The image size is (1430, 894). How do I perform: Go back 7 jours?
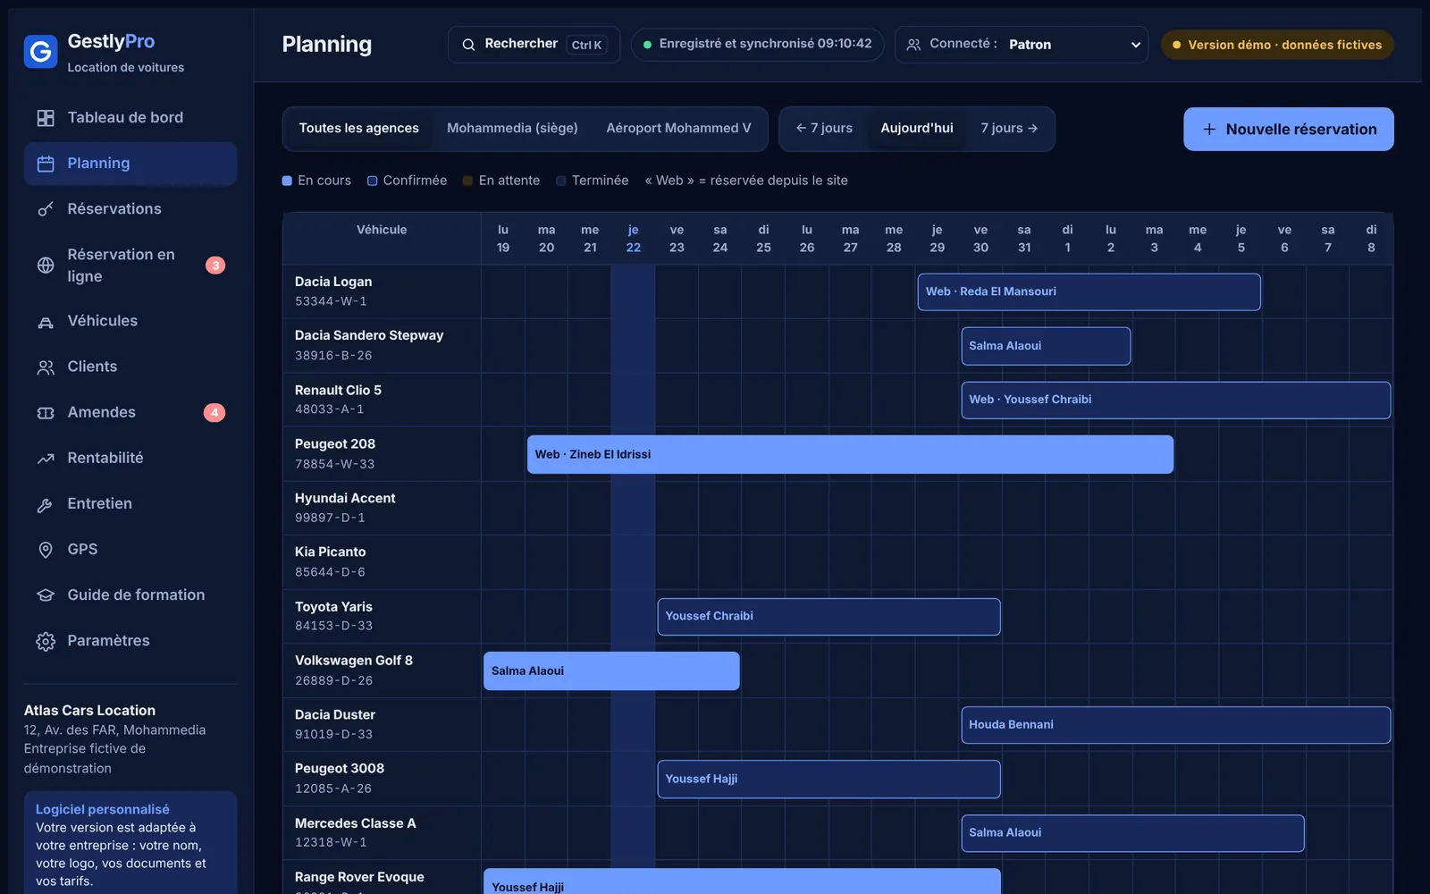(824, 129)
